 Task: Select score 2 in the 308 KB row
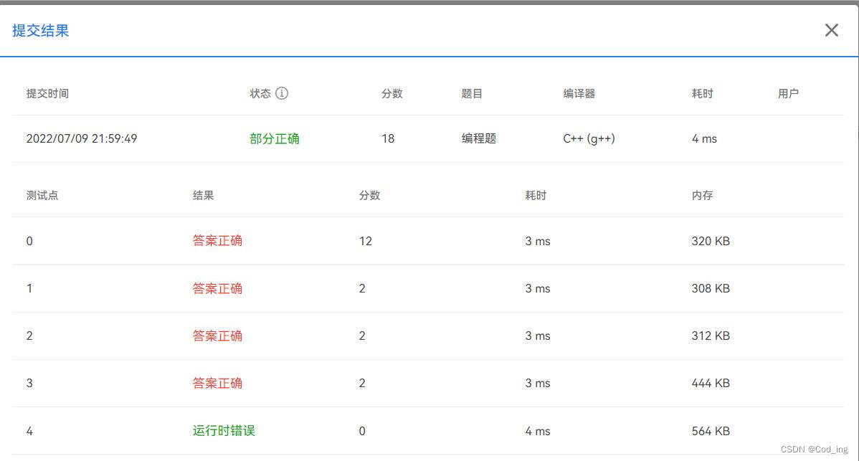362,288
